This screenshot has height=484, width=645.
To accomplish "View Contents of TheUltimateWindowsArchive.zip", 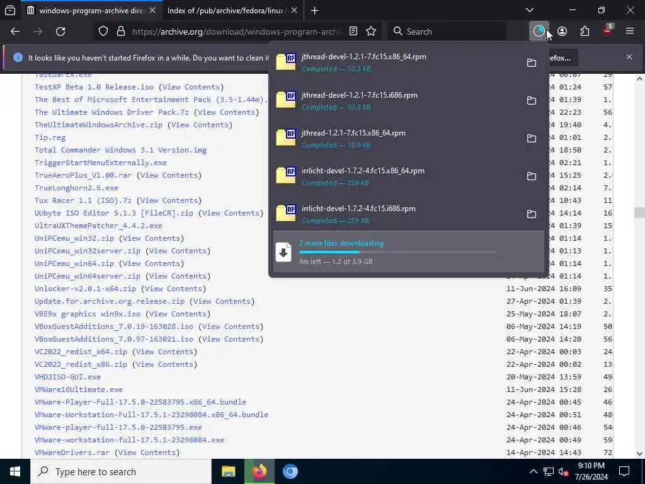I will coord(200,125).
